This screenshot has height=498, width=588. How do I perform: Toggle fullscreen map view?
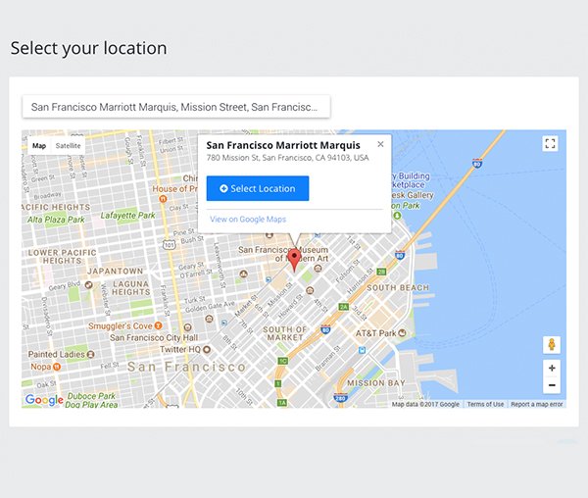(550, 143)
